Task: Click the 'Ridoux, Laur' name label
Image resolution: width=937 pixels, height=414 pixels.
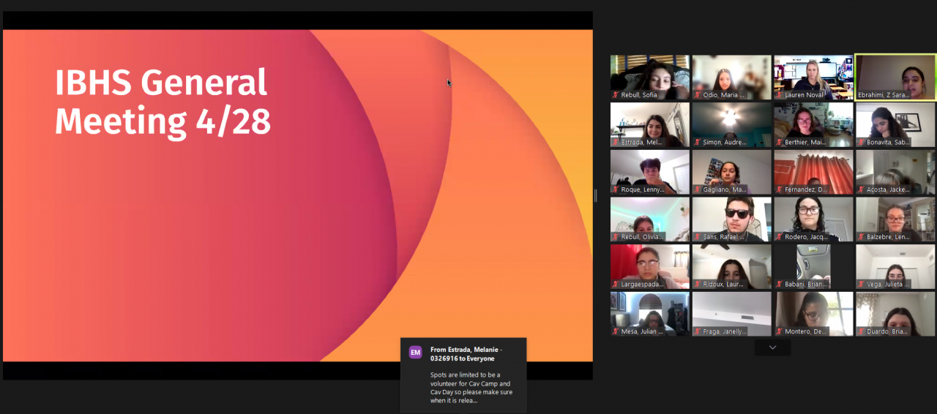Action: [725, 285]
